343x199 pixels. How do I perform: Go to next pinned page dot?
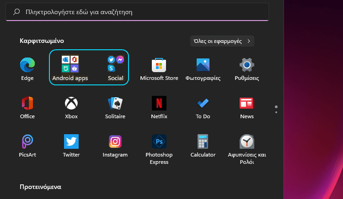pyautogui.click(x=276, y=112)
